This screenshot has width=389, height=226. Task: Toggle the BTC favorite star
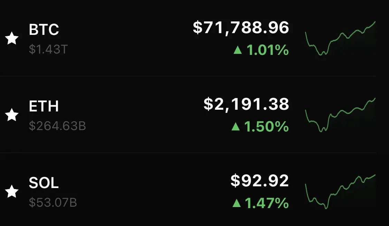(12, 38)
